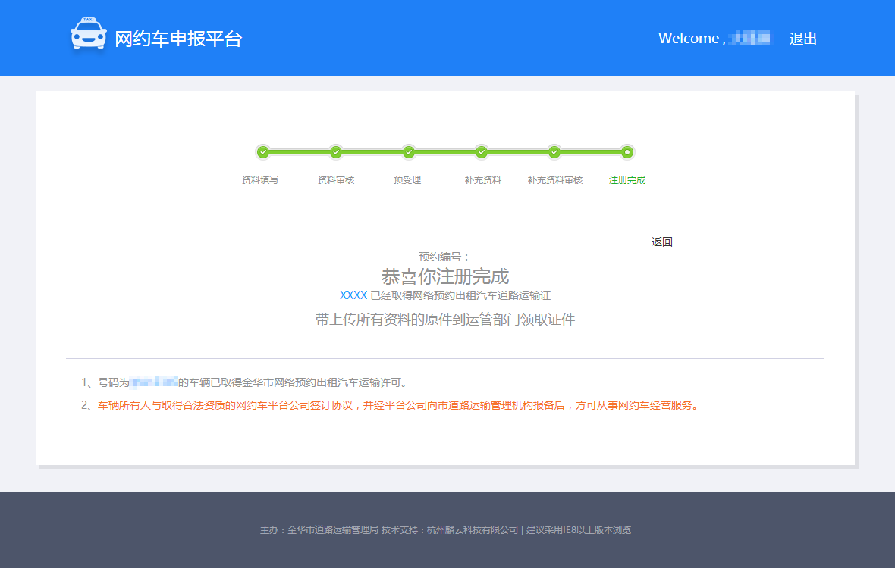Screen dimensions: 895x568
Task: Click the 资料填写 step checkmark circle
Action: click(x=263, y=152)
